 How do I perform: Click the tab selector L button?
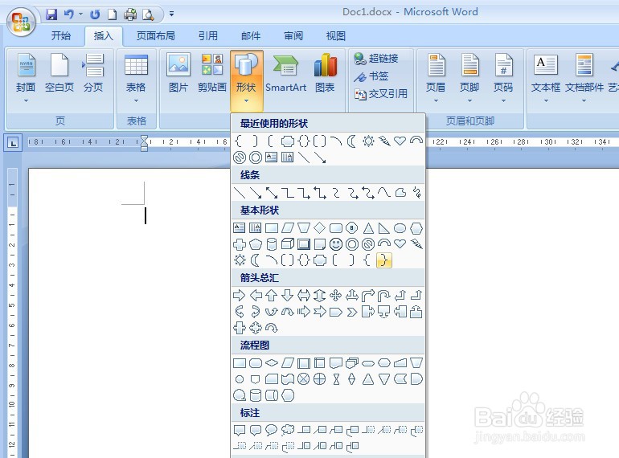[13, 143]
